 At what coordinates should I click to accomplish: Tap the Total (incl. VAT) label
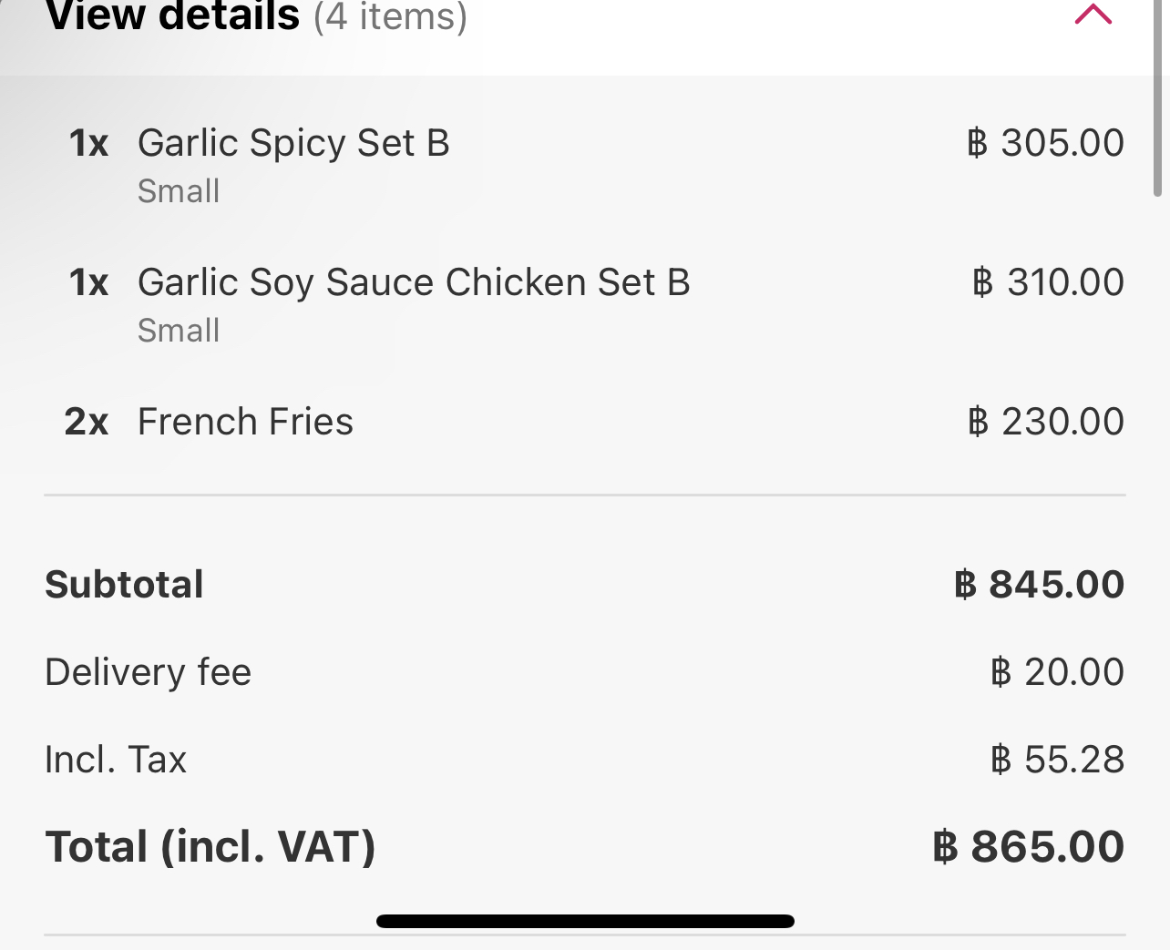point(210,847)
